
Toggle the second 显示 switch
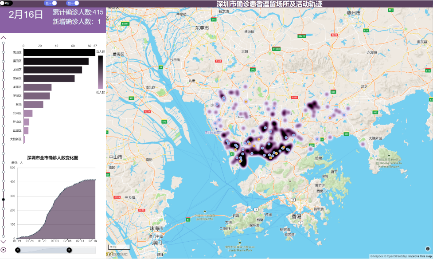73,3
